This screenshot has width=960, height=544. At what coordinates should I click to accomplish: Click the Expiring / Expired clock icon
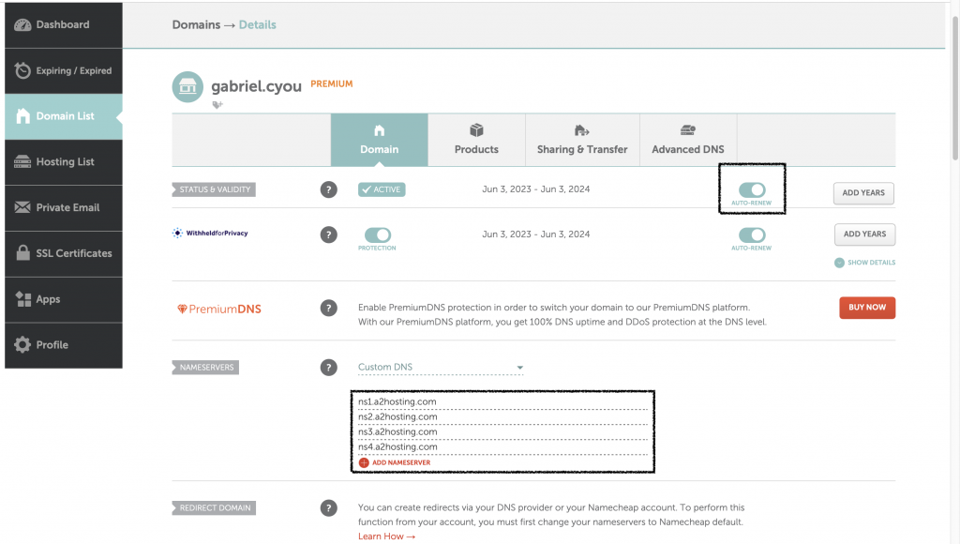coord(22,70)
